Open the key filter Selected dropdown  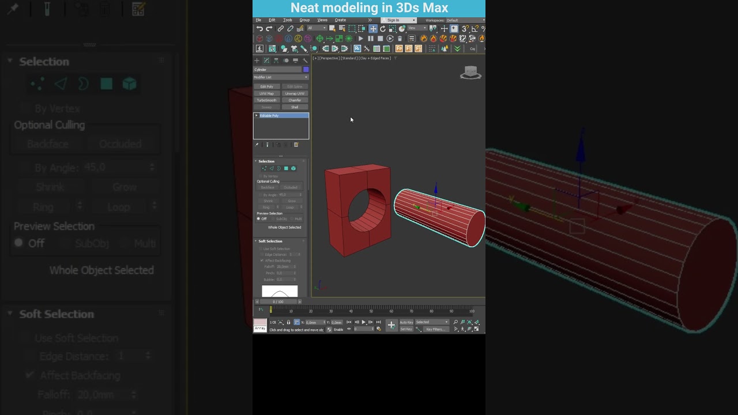(x=432, y=322)
